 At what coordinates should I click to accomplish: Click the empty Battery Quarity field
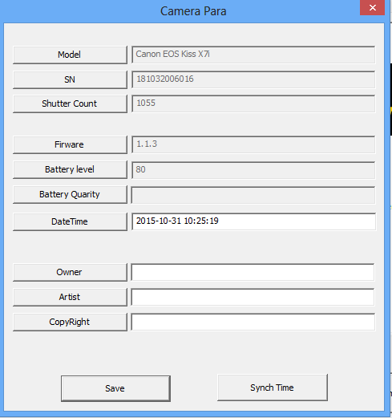coord(253,195)
